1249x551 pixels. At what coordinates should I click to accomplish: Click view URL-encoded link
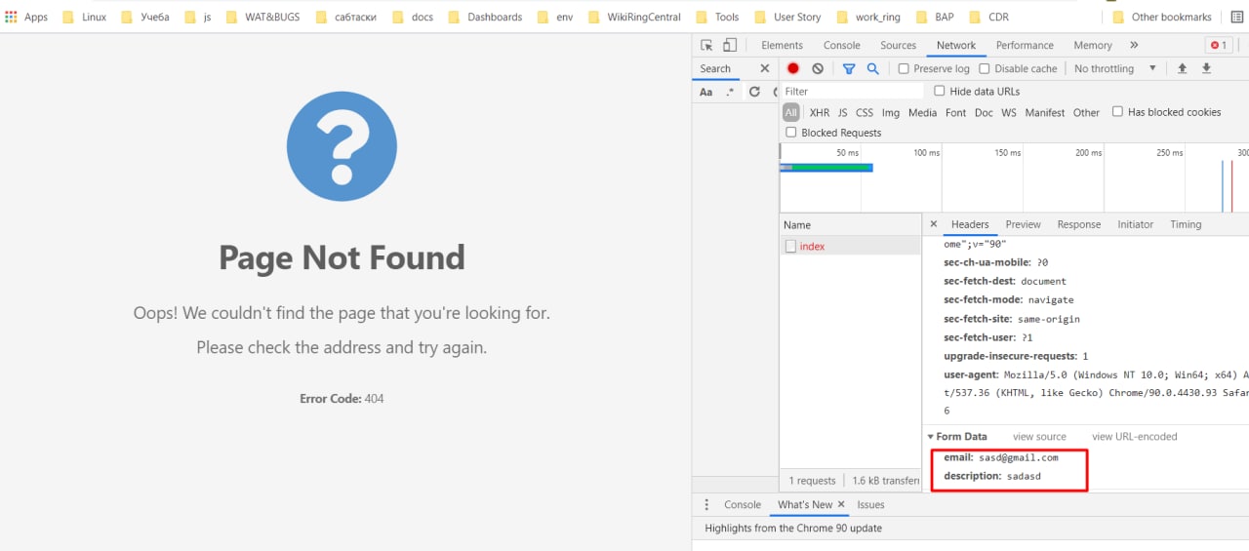tap(1135, 437)
